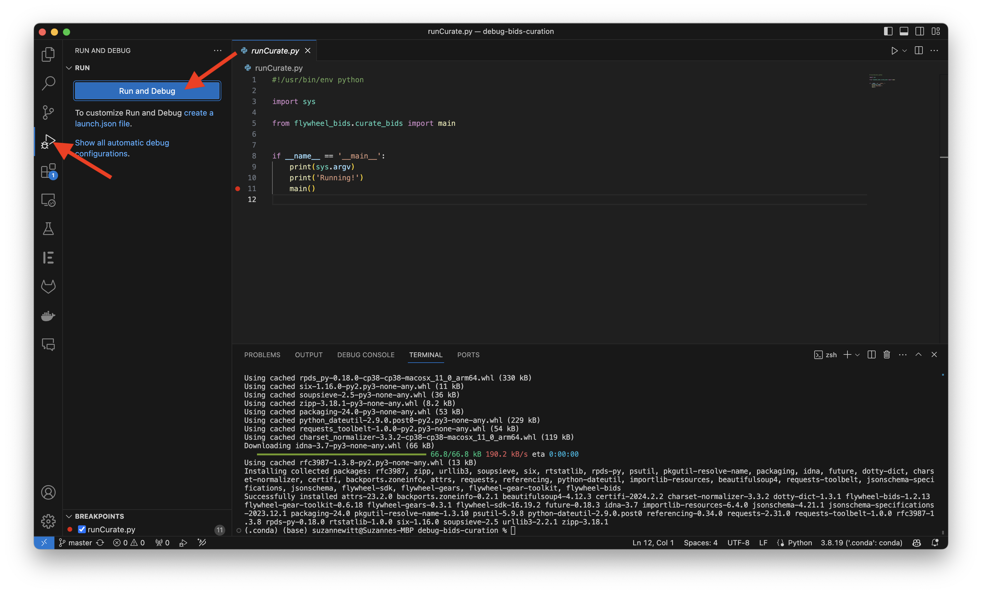Screen dimensions: 982x594
Task: Open editor More Actions ellipsis
Action: click(934, 51)
